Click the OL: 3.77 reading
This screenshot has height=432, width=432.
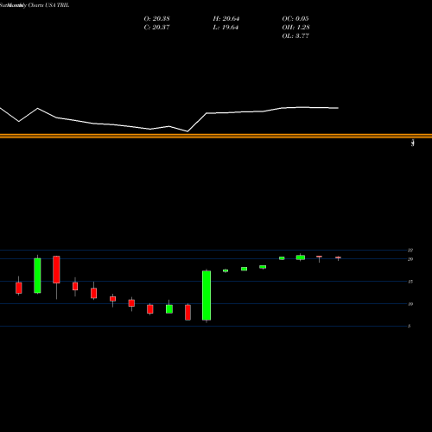click(x=295, y=36)
